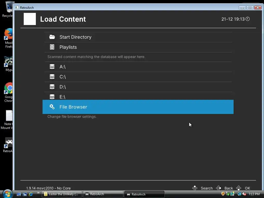This screenshot has width=264, height=198.
Task: Browse the D:\ drive entry
Action: (138, 87)
